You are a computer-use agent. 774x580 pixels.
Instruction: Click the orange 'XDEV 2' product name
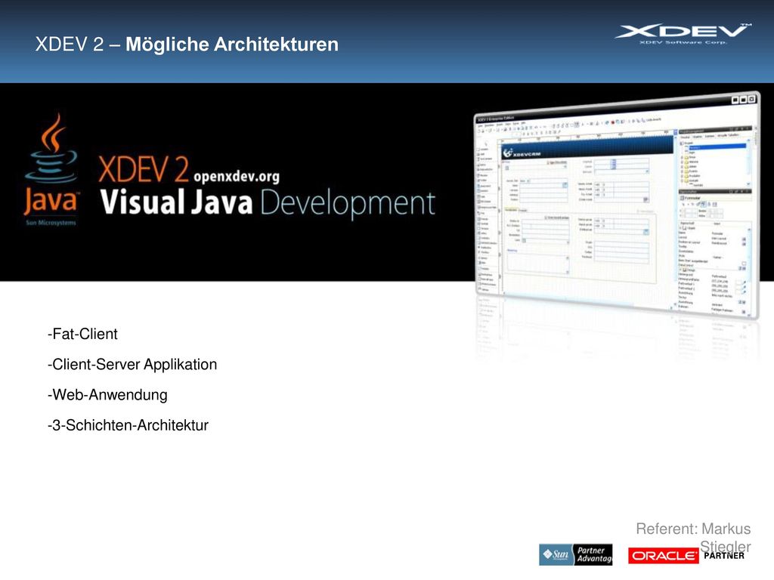(x=143, y=169)
